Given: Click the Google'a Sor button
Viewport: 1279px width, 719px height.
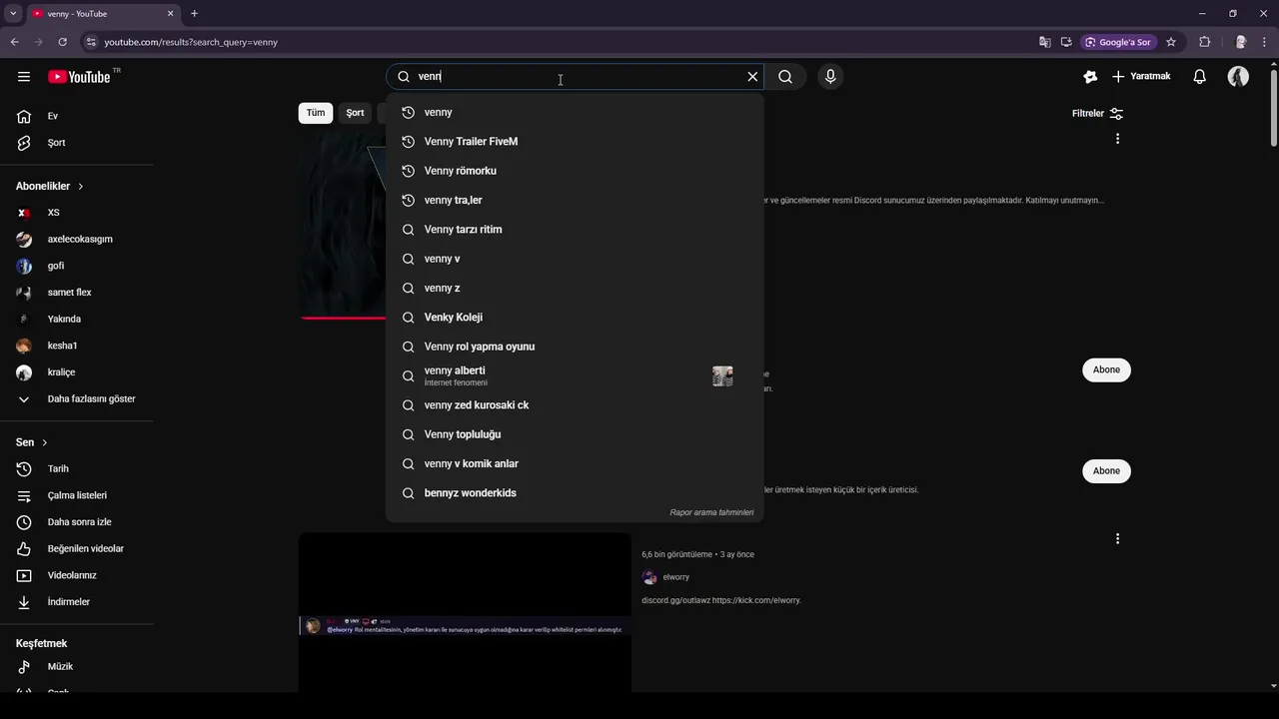Looking at the screenshot, I should 1117,42.
